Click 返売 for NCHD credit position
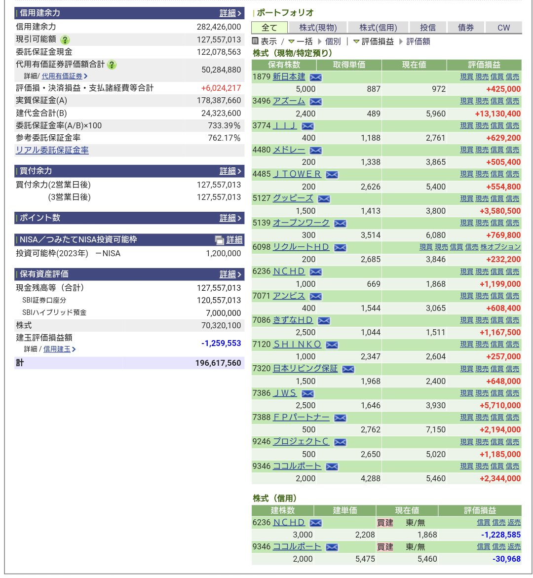 point(514,523)
